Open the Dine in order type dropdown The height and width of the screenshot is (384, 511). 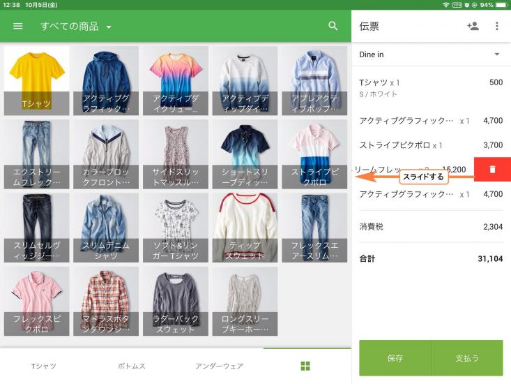[429, 54]
